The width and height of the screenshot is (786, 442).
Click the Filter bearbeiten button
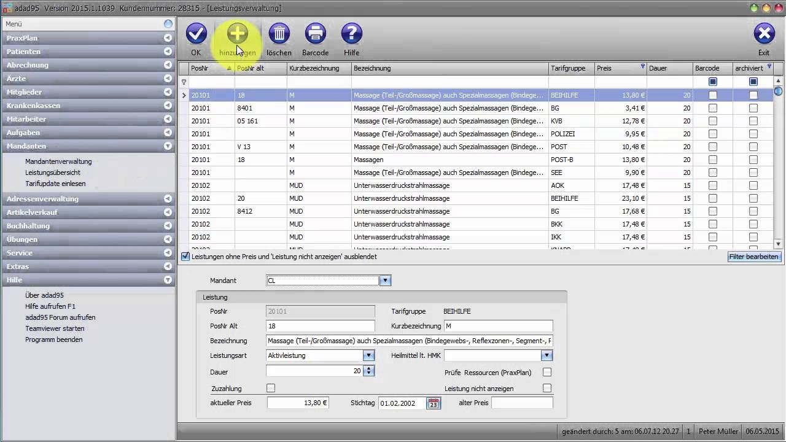click(755, 257)
